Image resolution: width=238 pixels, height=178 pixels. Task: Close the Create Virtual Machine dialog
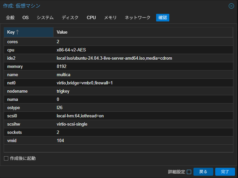tap(231, 6)
